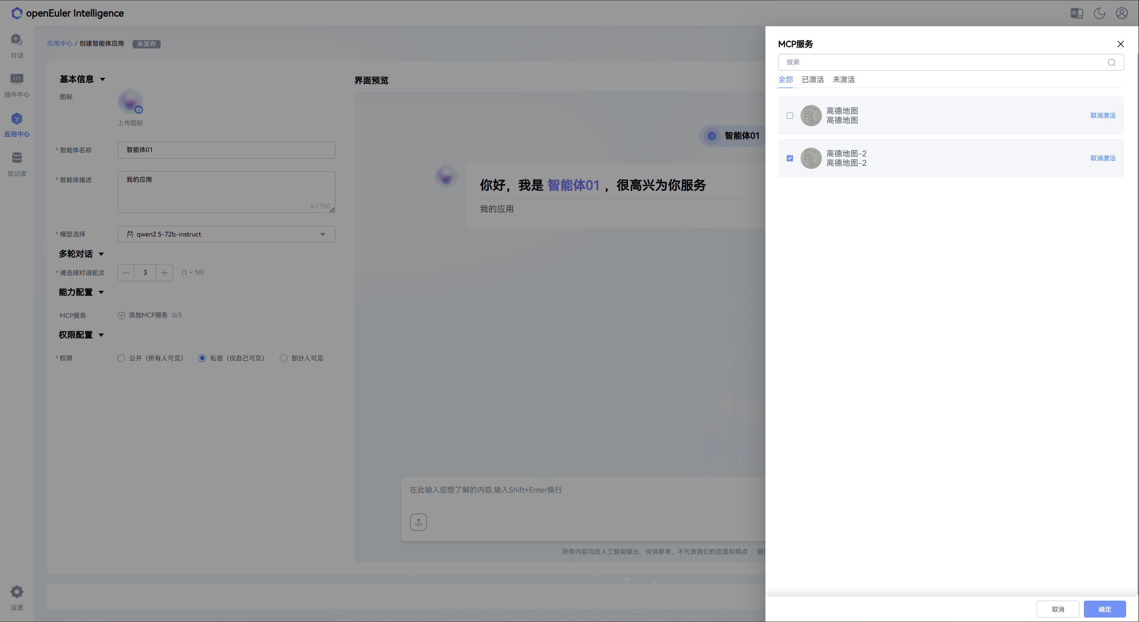
Task: Open the 知识库 sidebar icon
Action: pos(16,163)
